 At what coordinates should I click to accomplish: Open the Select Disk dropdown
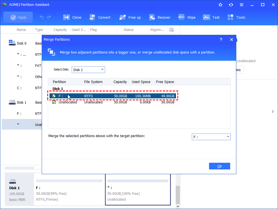tap(88, 70)
